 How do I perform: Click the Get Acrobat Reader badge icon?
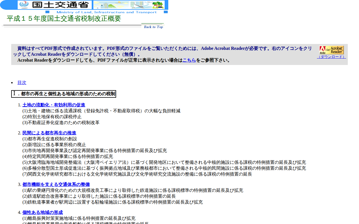[x=332, y=50]
